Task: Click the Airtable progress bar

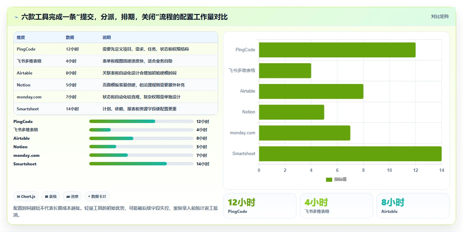Action: [x=141, y=138]
